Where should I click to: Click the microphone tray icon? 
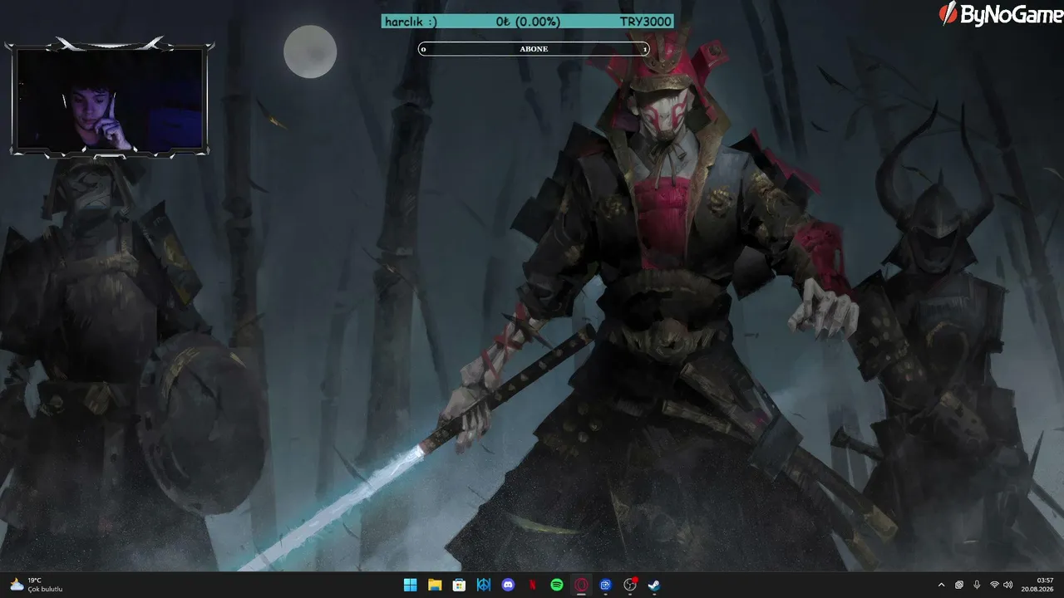(977, 585)
